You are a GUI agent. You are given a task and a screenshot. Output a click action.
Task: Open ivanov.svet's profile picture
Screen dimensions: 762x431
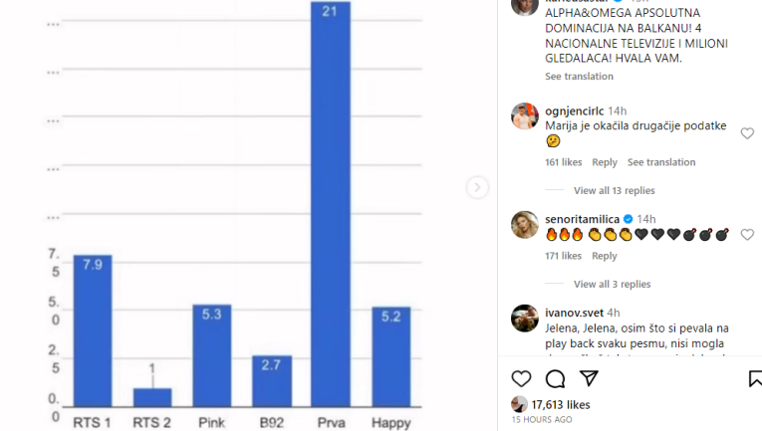point(525,318)
